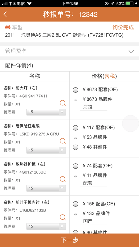The height and width of the screenshot is (247, 139).
Task: Tap the 询价完成 status link
Action: (x=123, y=27)
